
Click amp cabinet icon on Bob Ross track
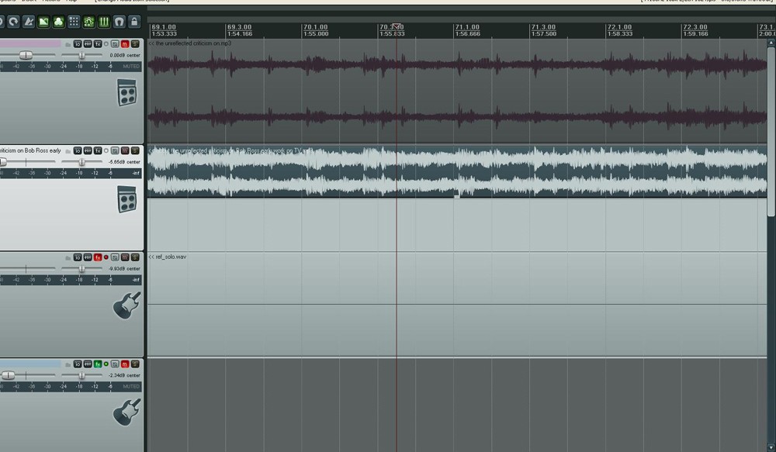pos(126,199)
